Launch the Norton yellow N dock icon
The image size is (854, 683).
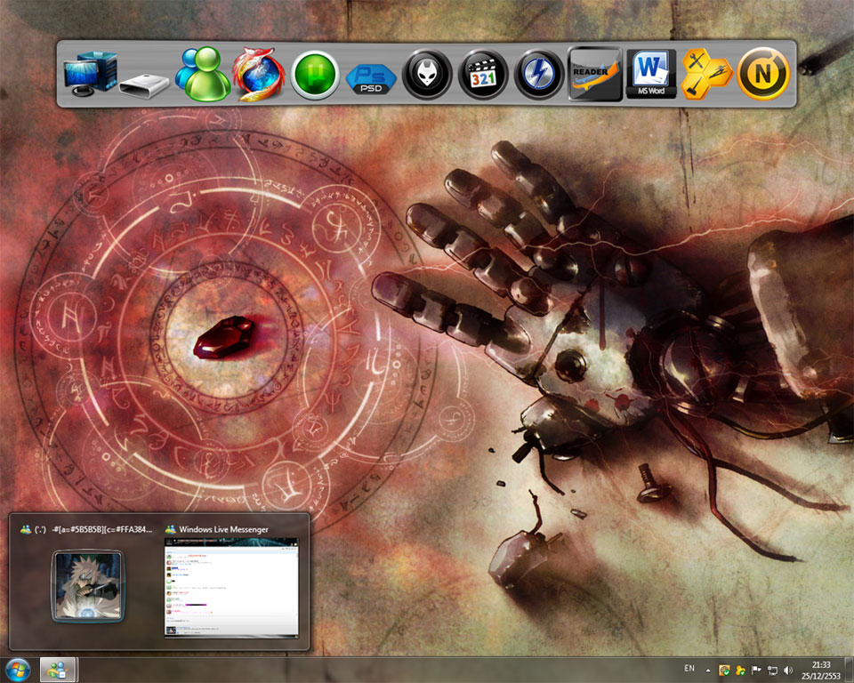coord(763,74)
